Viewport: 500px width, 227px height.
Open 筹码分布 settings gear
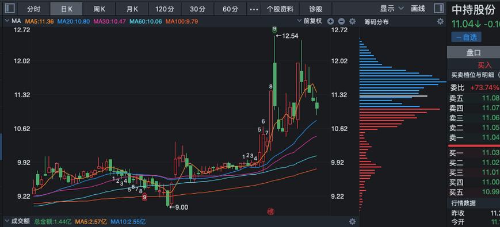440,21
